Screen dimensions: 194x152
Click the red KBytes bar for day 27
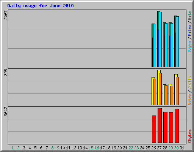coord(160,125)
